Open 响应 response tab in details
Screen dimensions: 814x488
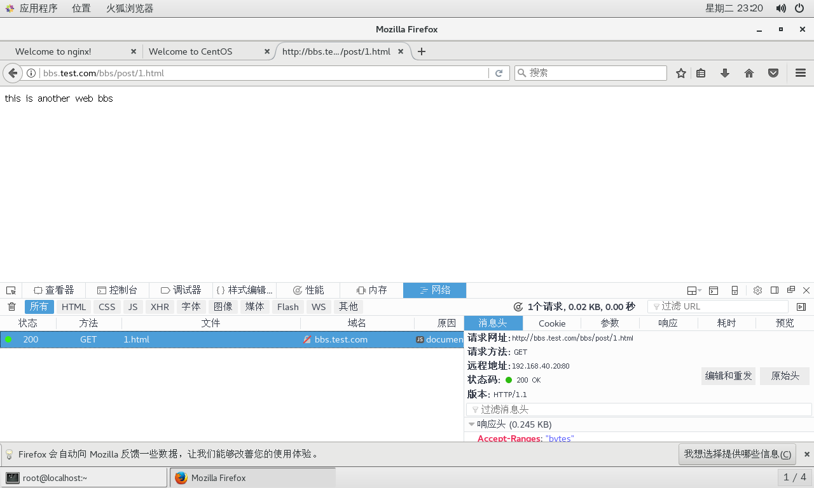coord(668,323)
